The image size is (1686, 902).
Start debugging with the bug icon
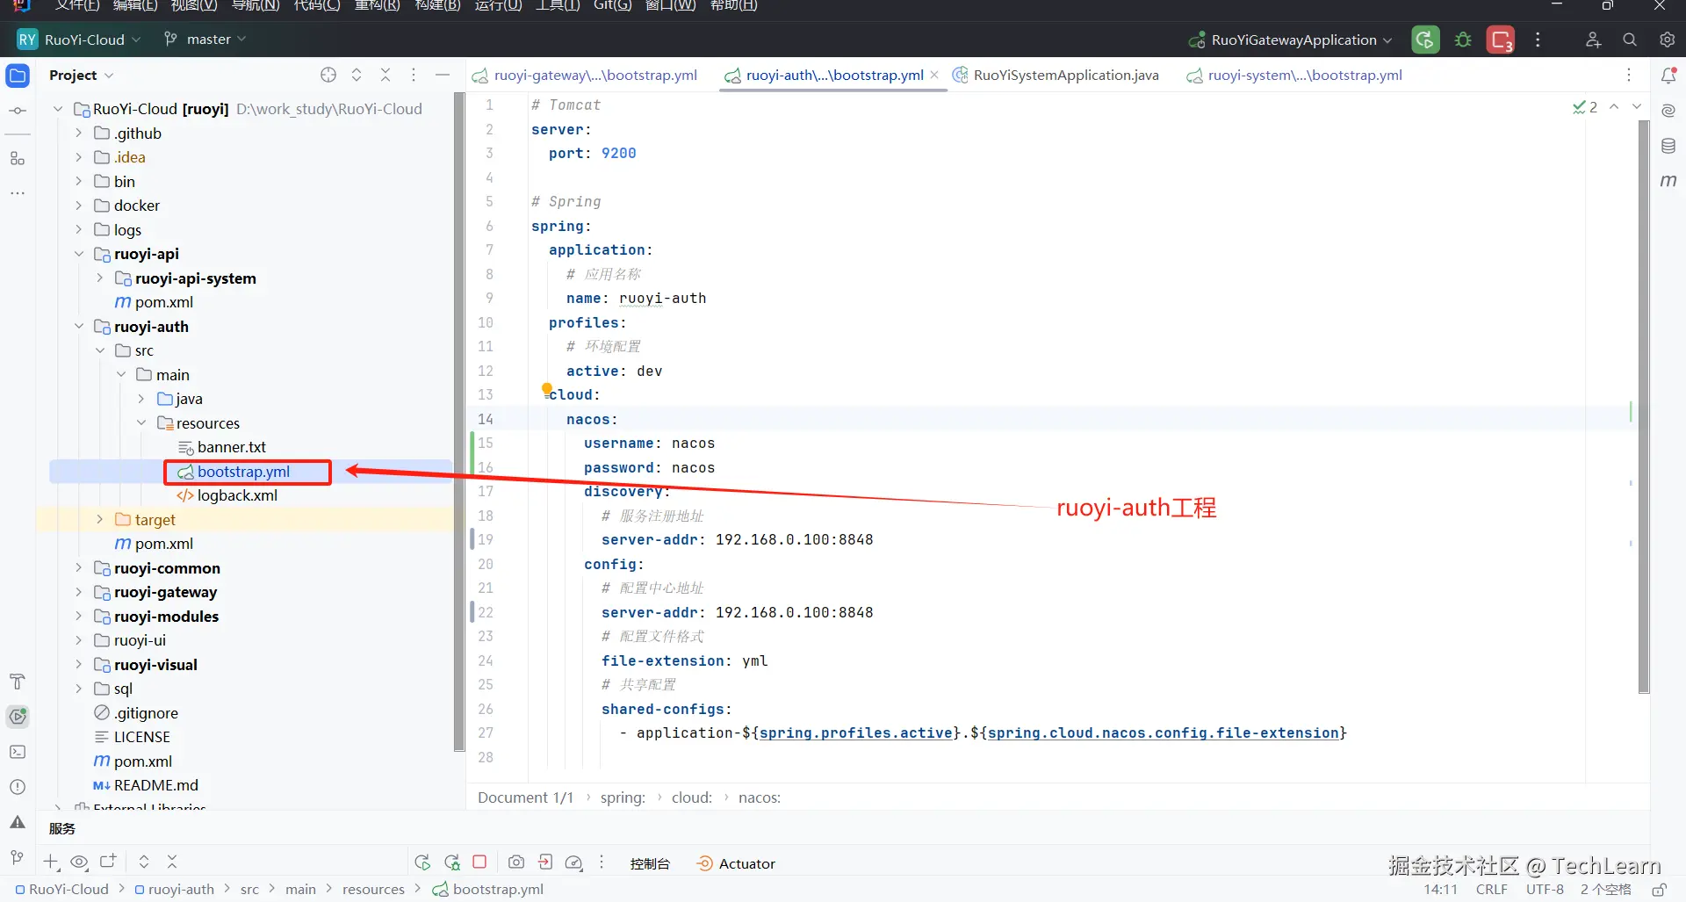click(1463, 40)
